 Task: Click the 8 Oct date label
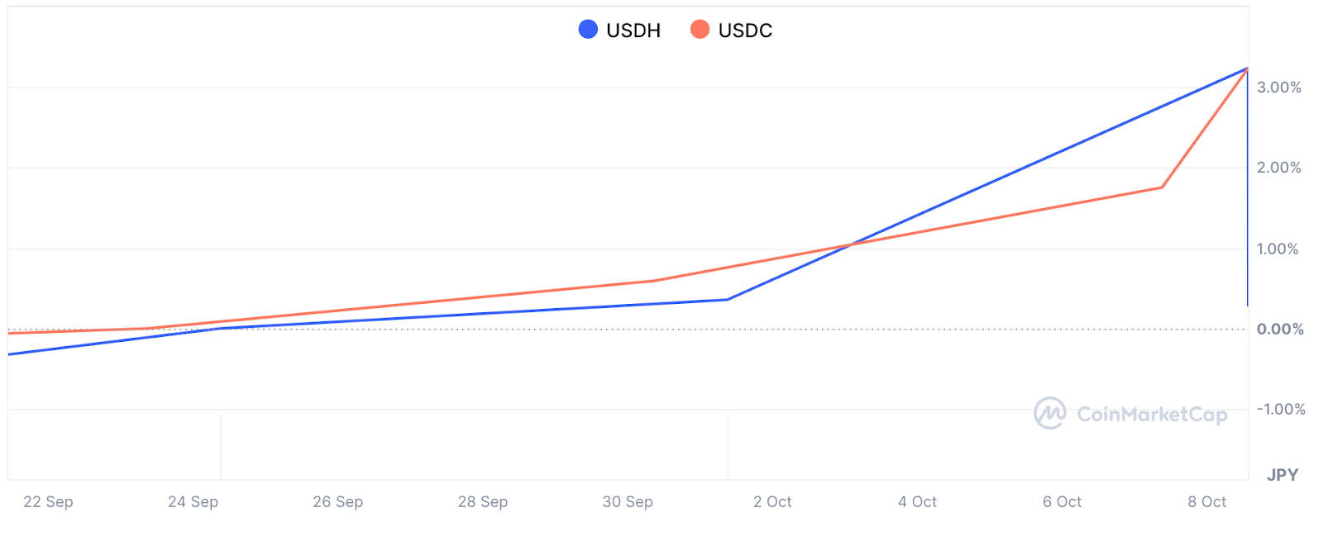point(1207,502)
